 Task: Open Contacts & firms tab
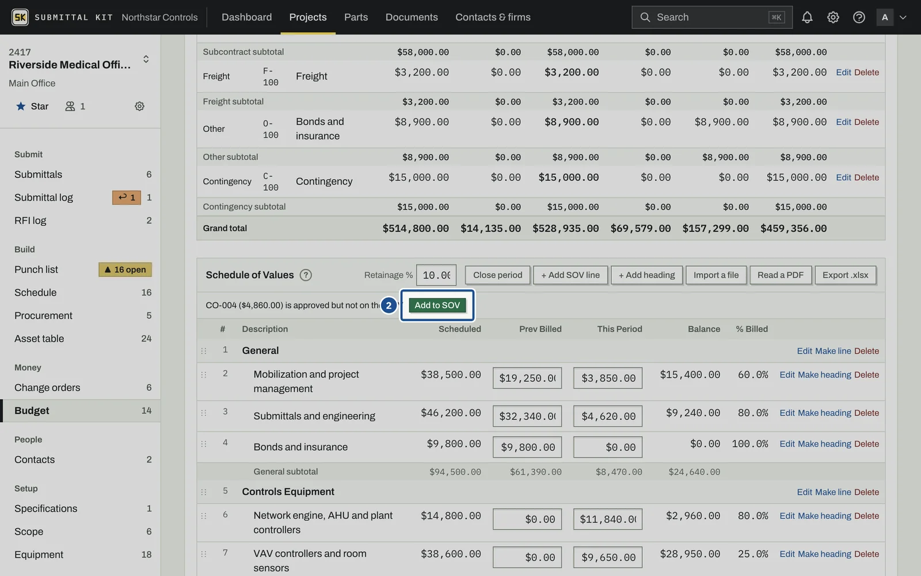click(x=493, y=17)
